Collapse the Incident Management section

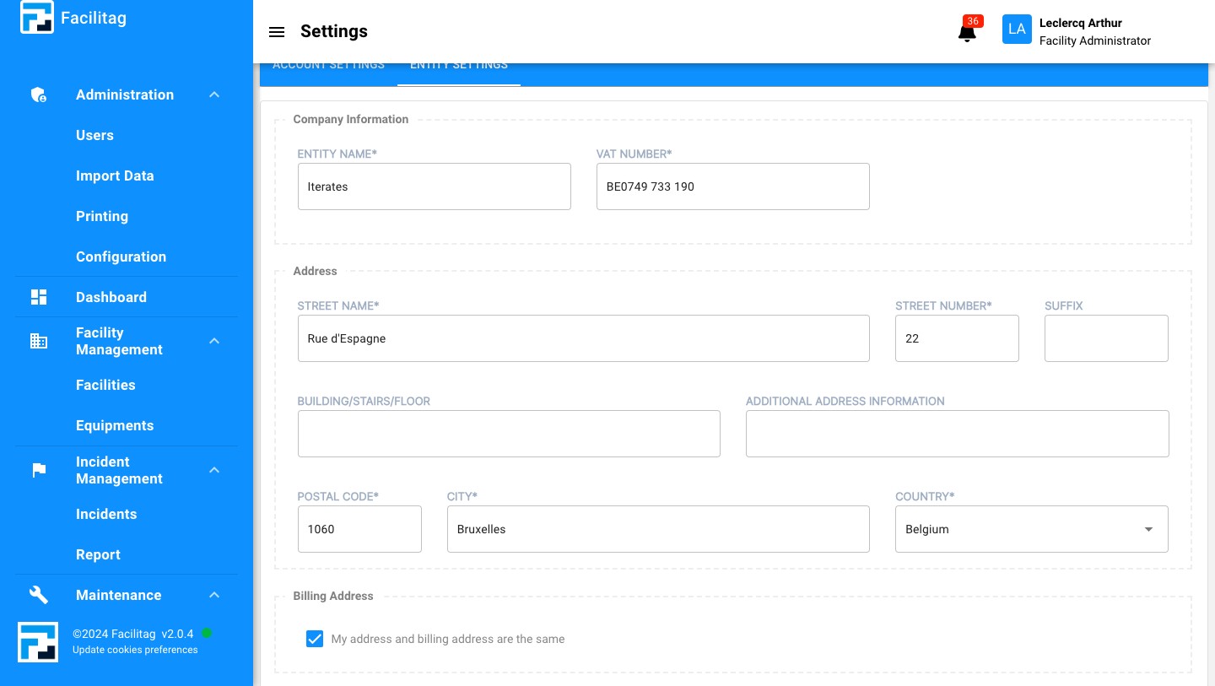(x=214, y=470)
